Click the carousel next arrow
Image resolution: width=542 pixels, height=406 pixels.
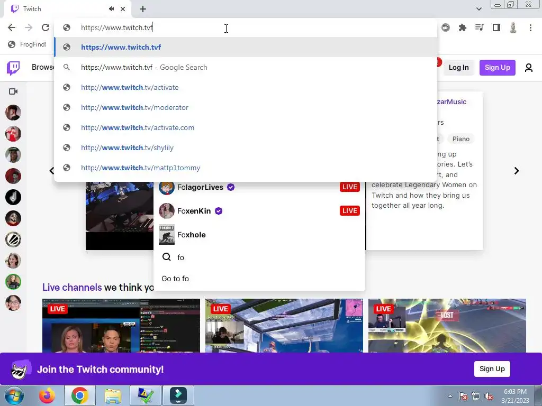pyautogui.click(x=517, y=171)
